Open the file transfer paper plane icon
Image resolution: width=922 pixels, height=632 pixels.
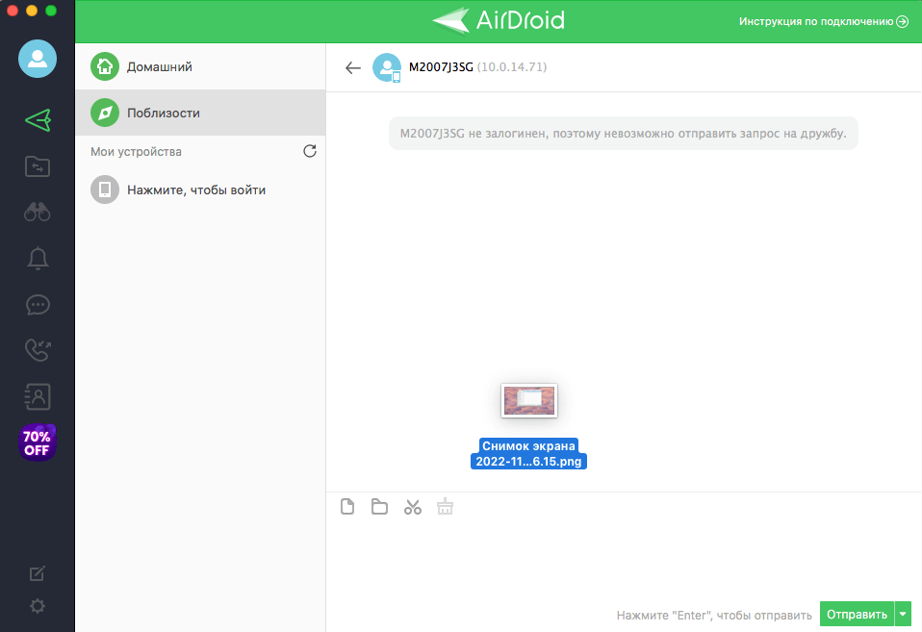coord(38,120)
